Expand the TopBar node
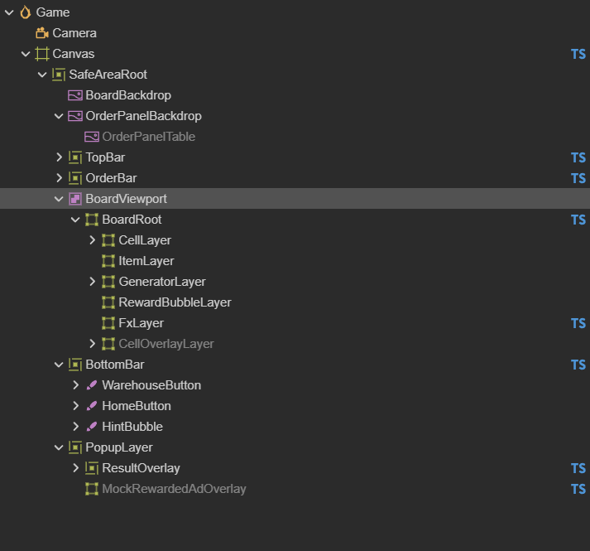Image resolution: width=590 pixels, height=551 pixels. coord(59,157)
